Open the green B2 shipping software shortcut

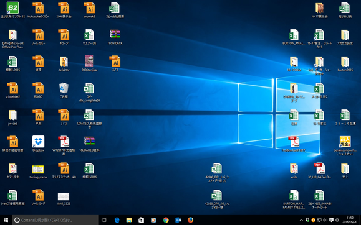click(12, 8)
